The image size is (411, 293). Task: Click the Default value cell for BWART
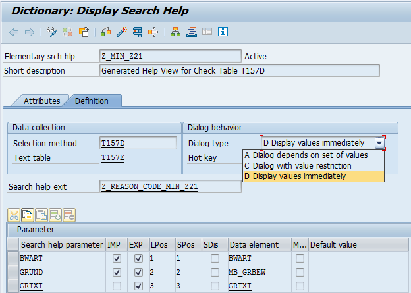click(x=358, y=258)
